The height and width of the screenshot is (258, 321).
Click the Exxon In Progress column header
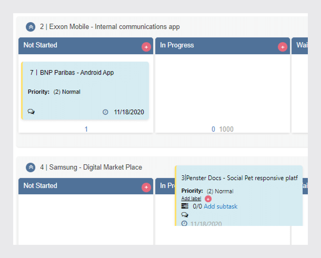222,46
